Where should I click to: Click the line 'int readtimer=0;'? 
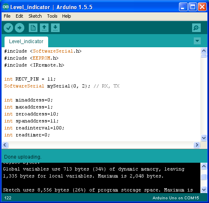(x=27, y=135)
